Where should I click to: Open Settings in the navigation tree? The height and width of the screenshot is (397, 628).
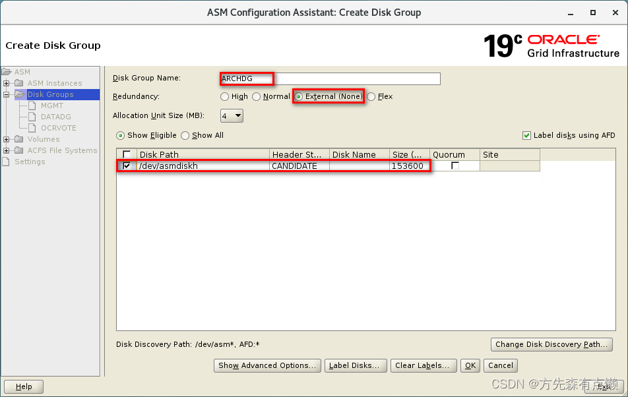[x=30, y=162]
